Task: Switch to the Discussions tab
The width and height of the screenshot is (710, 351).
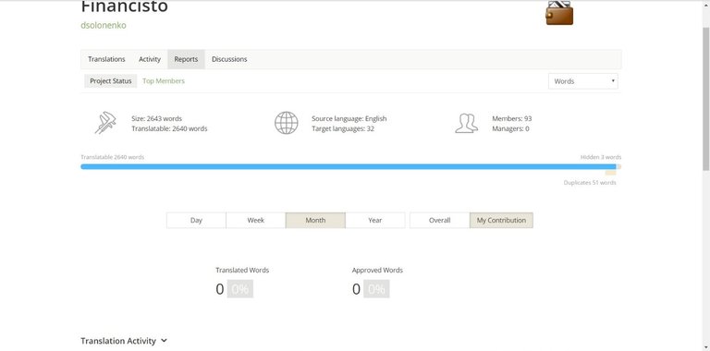Action: pos(229,59)
